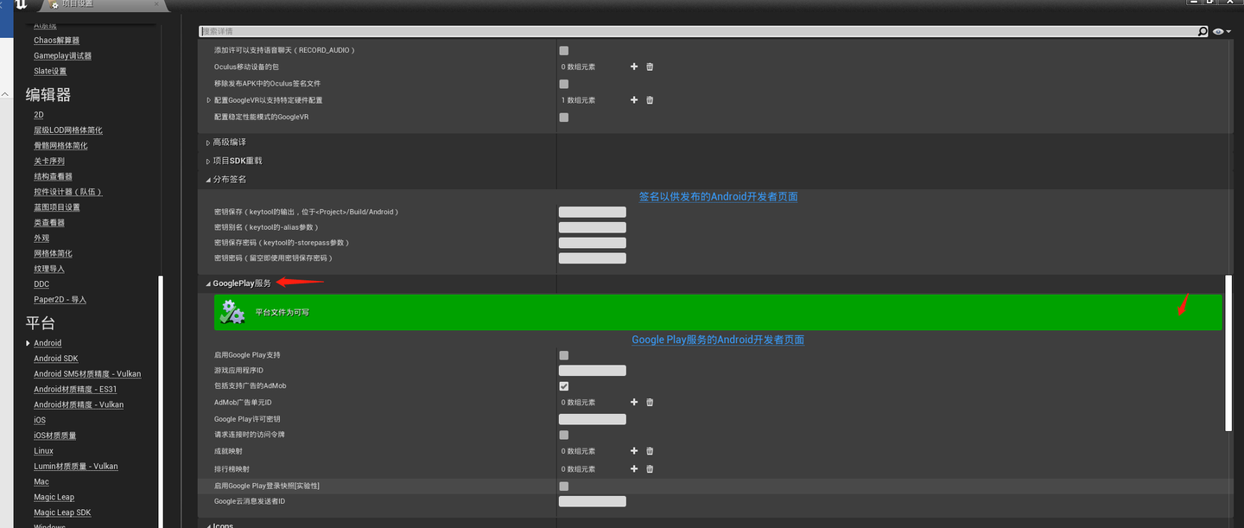Open editor 2D settings
This screenshot has height=528, width=1244.
pyautogui.click(x=38, y=115)
